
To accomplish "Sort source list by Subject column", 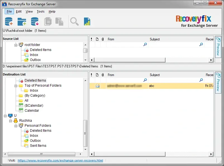I will point(155,39).
